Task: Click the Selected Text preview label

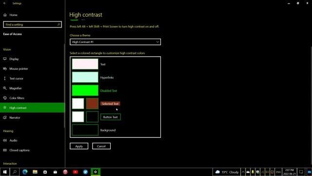Action: click(x=110, y=104)
